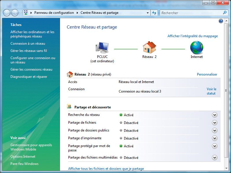231x173 pixels.
Task: Click the magnifier search icon
Action: 225,13
